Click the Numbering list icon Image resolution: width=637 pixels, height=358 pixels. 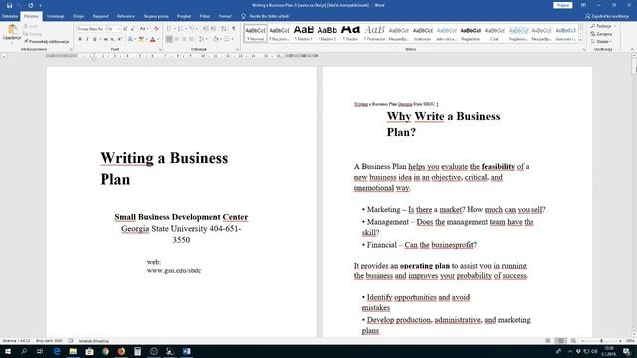tap(181, 29)
